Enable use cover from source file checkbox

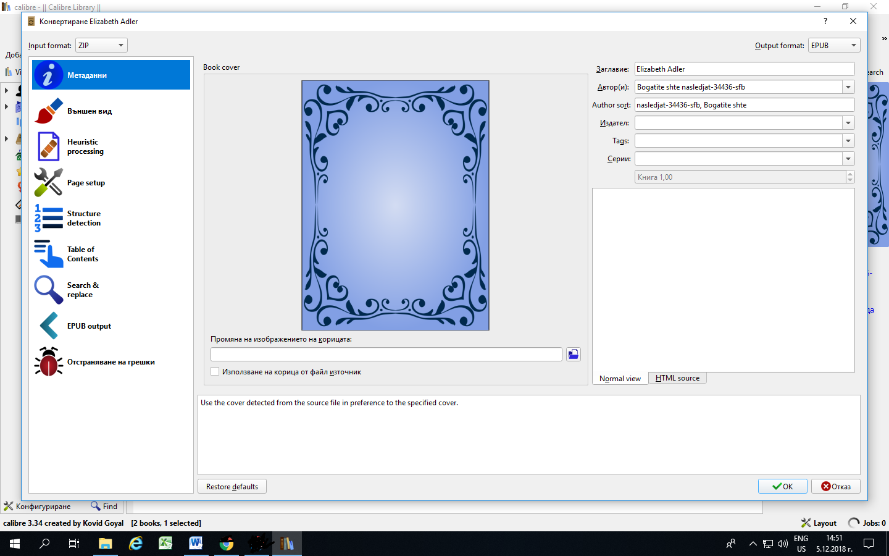point(215,372)
